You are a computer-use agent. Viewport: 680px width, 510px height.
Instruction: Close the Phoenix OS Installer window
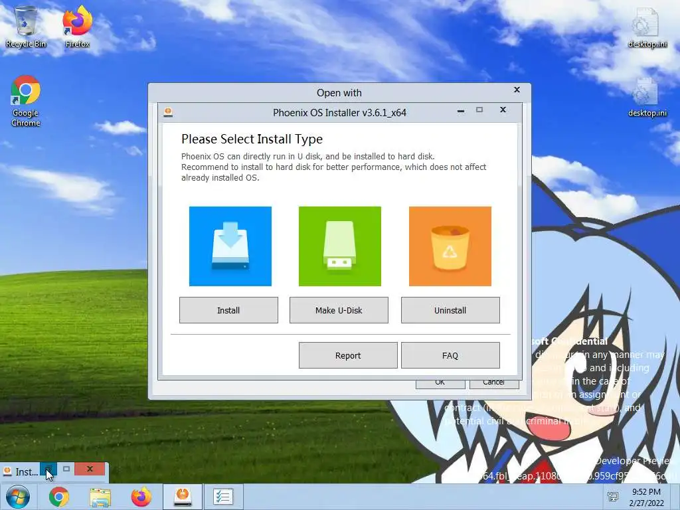click(x=503, y=110)
